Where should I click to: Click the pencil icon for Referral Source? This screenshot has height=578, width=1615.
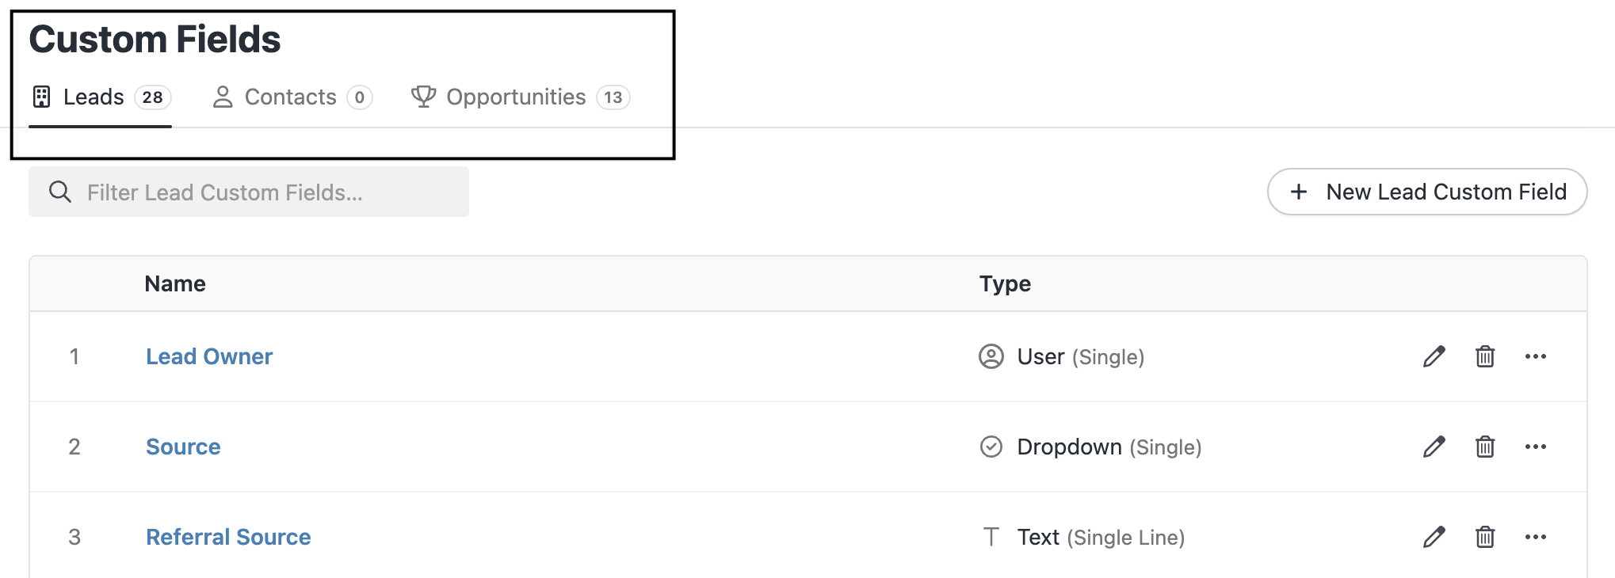(1434, 537)
